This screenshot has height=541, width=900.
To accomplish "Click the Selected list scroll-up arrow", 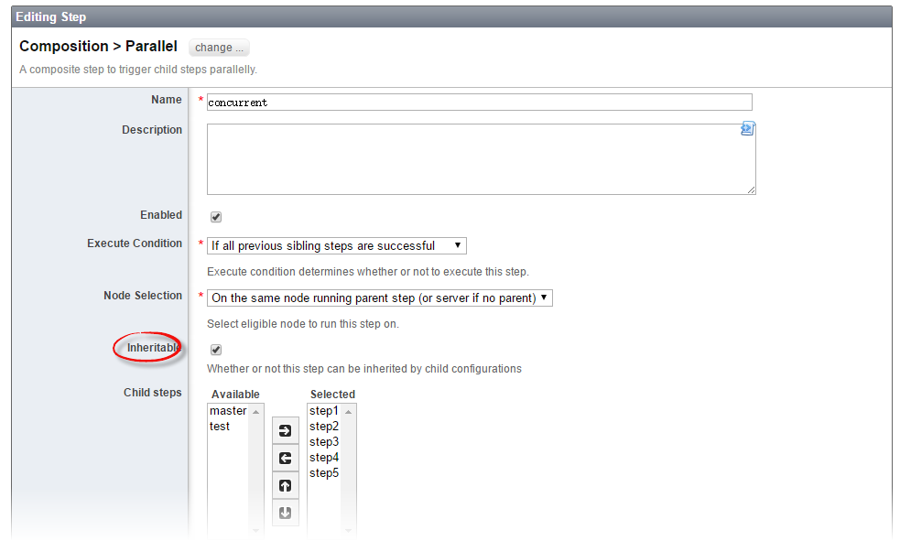I will [x=348, y=412].
